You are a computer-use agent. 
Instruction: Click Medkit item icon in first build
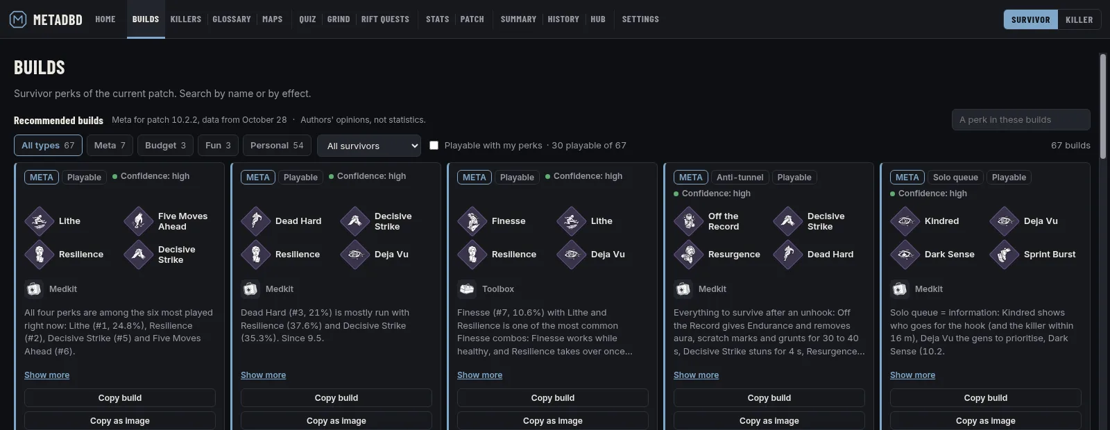pos(33,289)
